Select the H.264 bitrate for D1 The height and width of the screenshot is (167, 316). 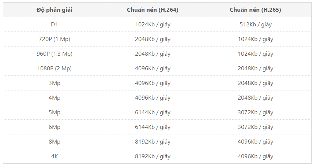153,25
